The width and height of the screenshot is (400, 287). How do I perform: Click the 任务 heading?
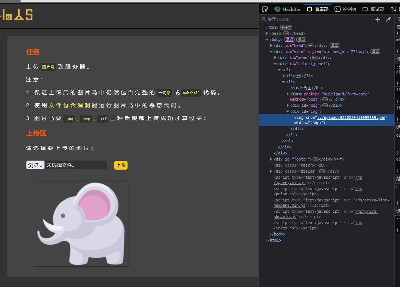coord(33,52)
